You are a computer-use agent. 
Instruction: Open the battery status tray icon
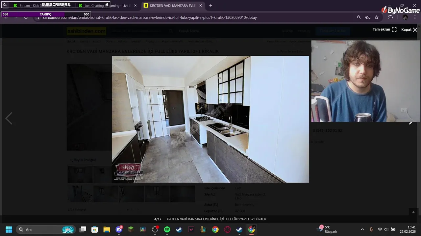[393, 229]
